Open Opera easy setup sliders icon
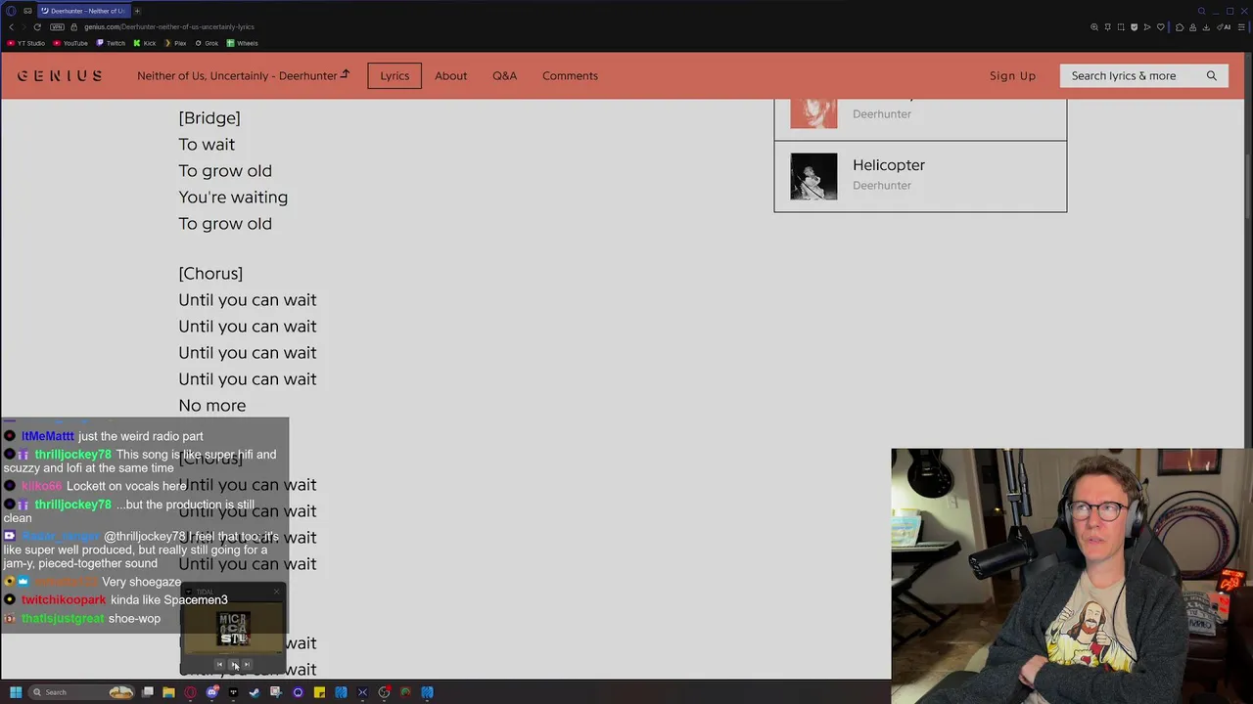Screen dimensions: 1253x704 pyautogui.click(x=1241, y=27)
